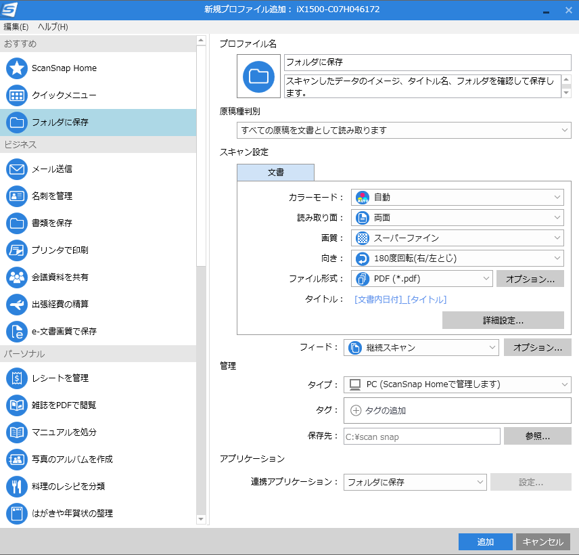Select the ScanSnap Home star icon

click(17, 68)
